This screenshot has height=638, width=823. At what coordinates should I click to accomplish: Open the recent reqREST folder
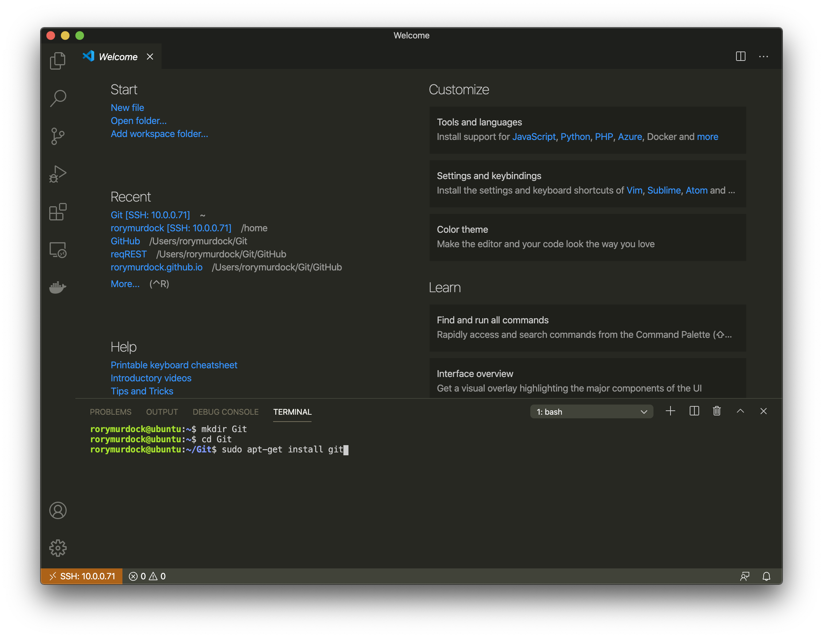click(129, 254)
